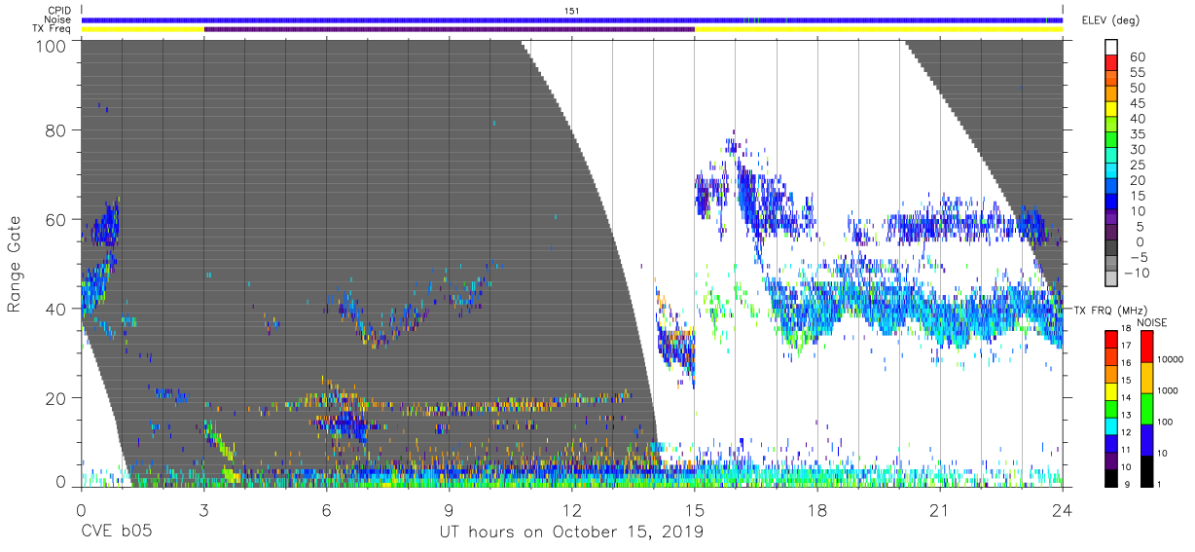
Task: Click the Range Gate axis title
Action: (x=15, y=266)
